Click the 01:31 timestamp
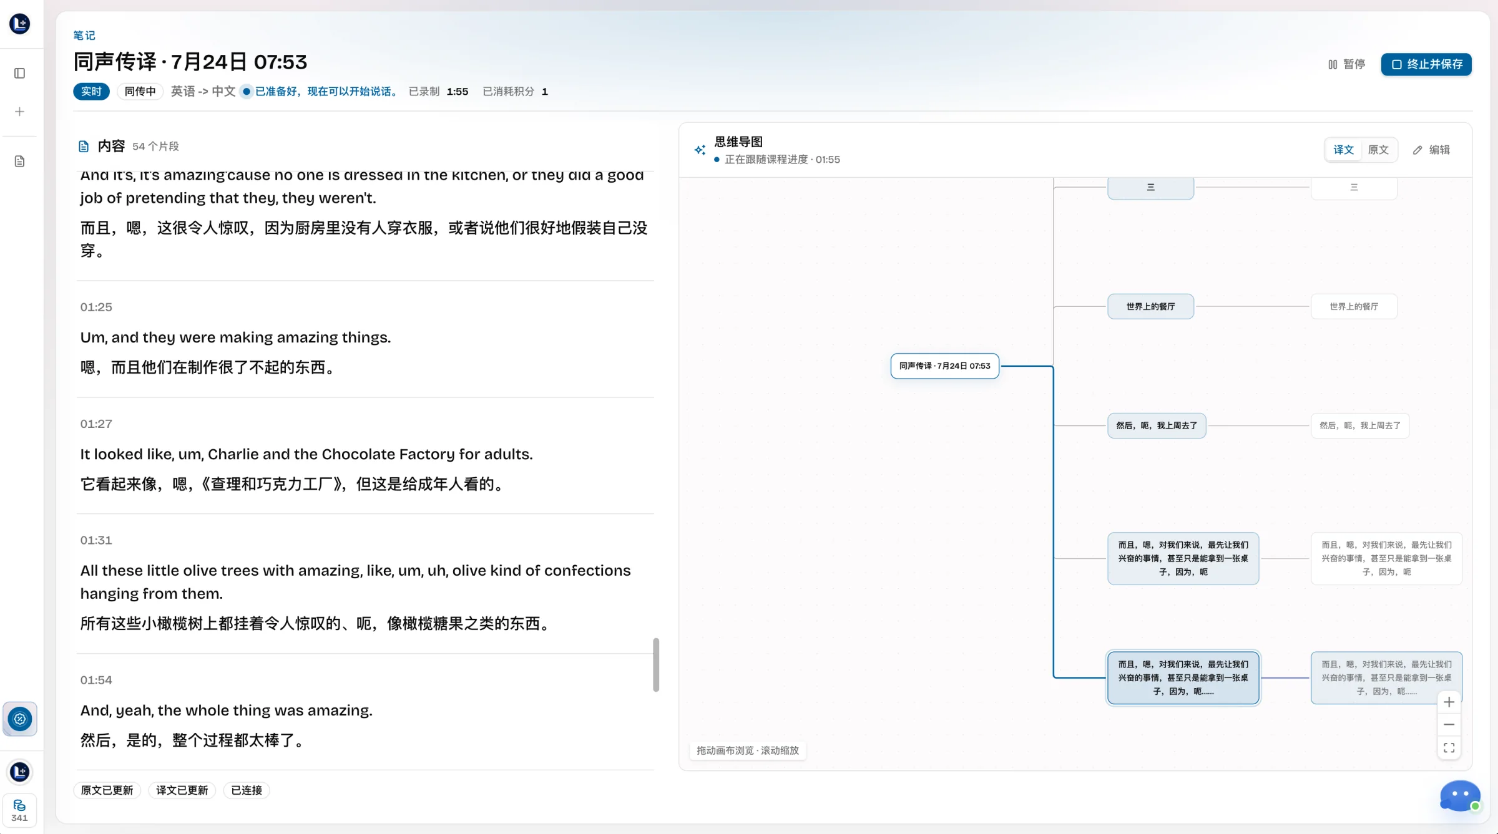Image resolution: width=1498 pixels, height=834 pixels. (96, 541)
